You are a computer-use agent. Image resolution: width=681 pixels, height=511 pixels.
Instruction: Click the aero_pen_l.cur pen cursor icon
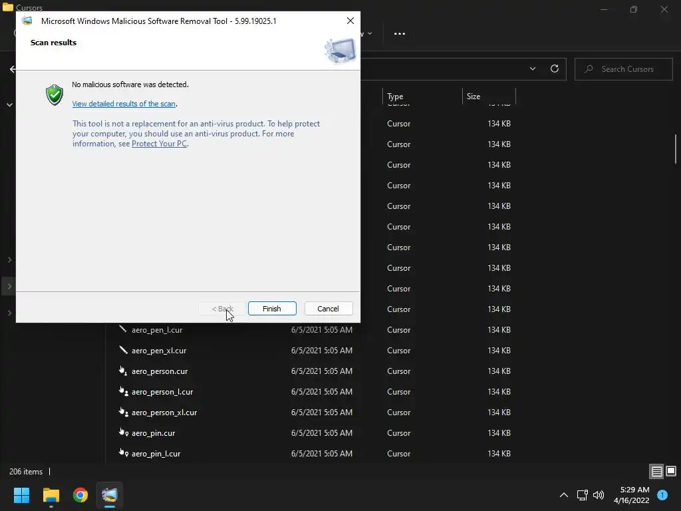123,329
